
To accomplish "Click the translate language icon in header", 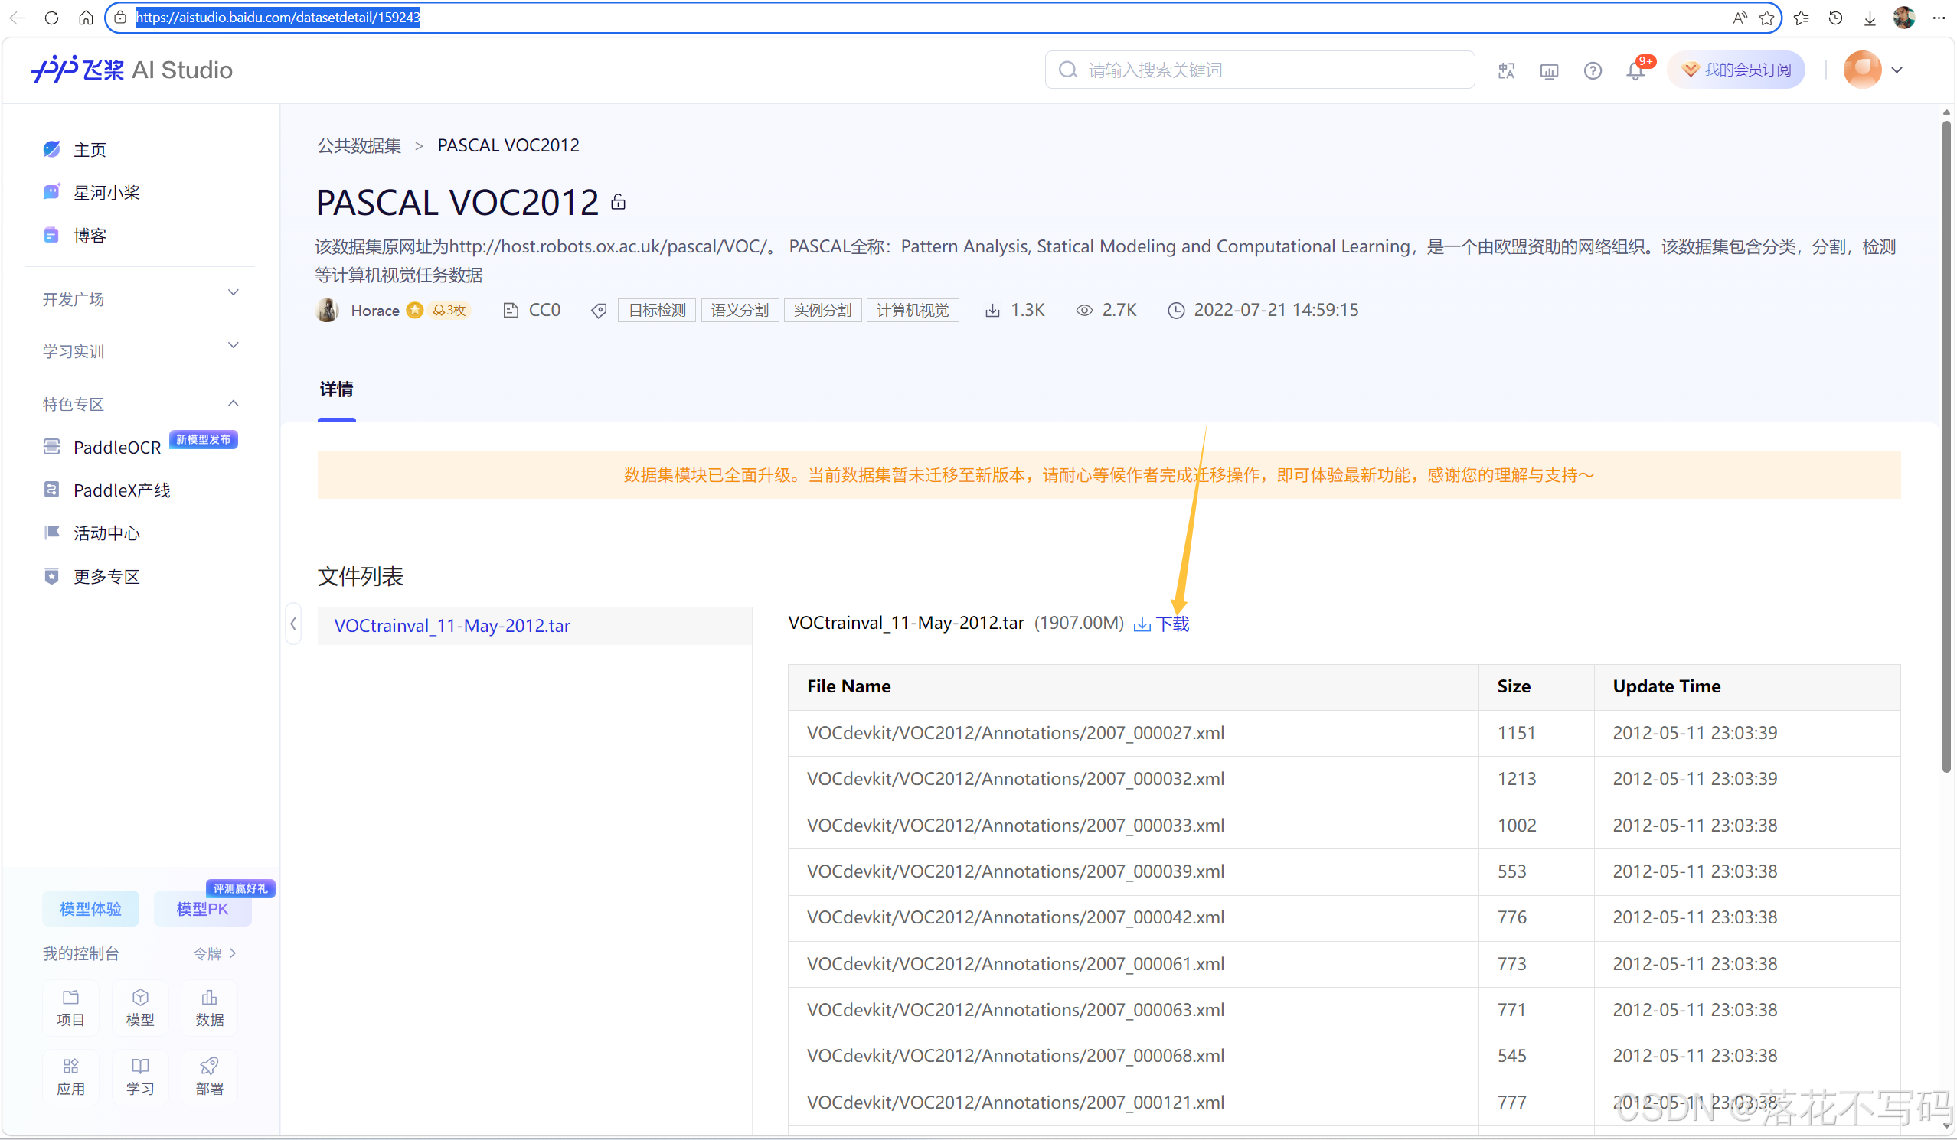I will click(x=1507, y=70).
